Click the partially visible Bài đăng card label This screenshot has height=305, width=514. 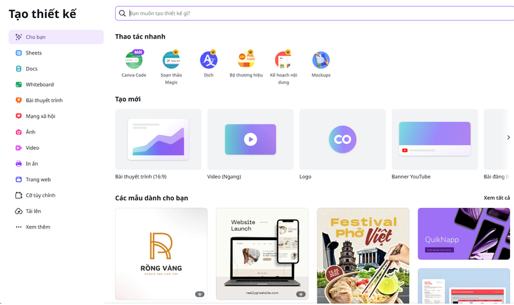(496, 177)
